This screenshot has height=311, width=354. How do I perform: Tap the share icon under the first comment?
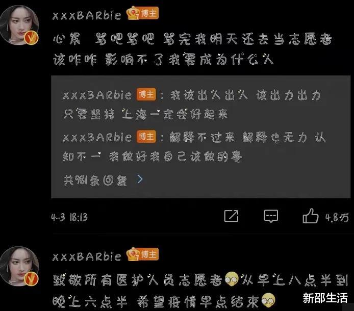coord(231,216)
